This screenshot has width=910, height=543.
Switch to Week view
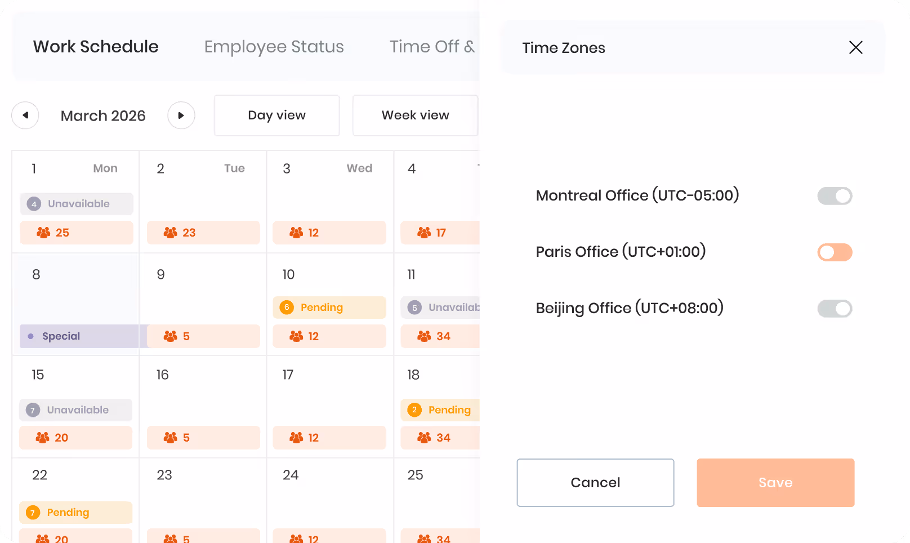[415, 115]
